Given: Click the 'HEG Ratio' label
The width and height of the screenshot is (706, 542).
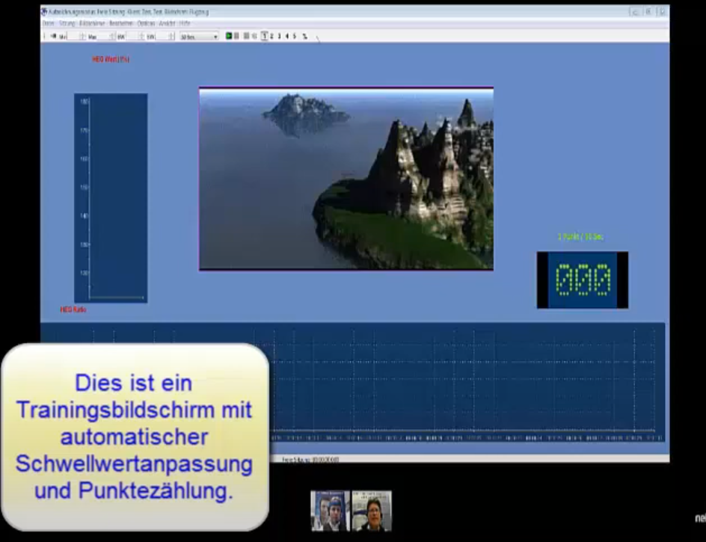Looking at the screenshot, I should click(73, 310).
